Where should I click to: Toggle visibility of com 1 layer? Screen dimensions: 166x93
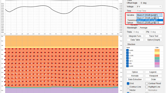point(127,61)
